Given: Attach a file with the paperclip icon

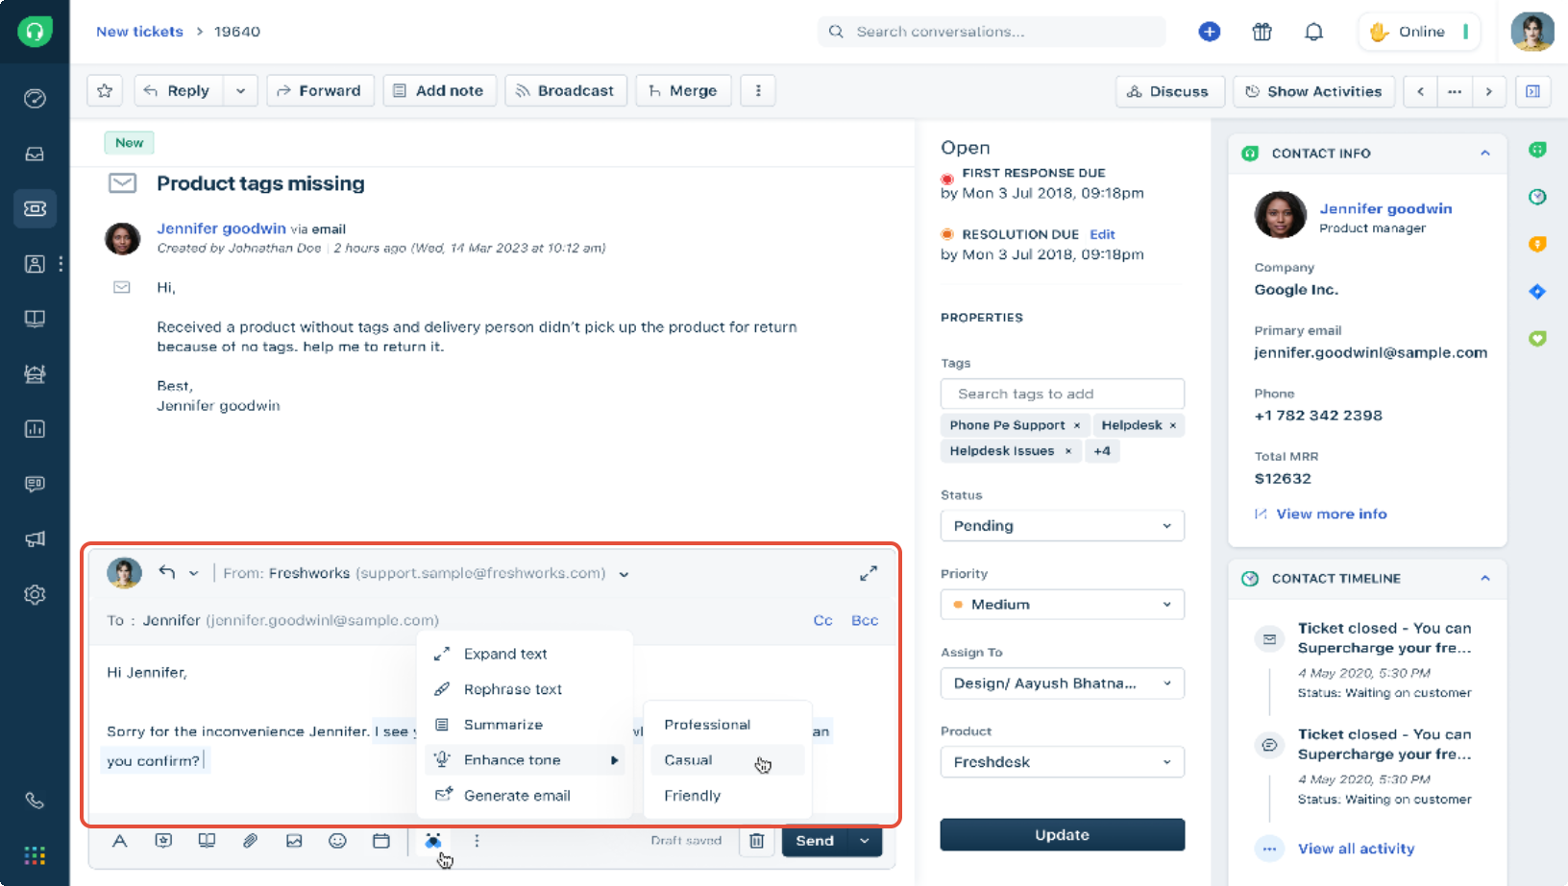Looking at the screenshot, I should 250,841.
